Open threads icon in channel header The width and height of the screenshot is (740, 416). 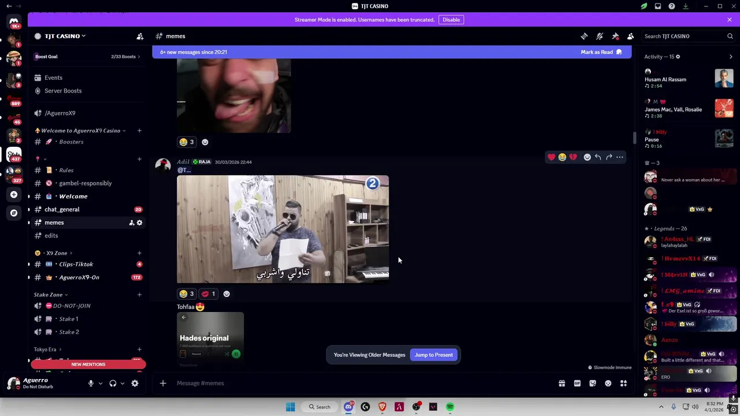point(584,36)
